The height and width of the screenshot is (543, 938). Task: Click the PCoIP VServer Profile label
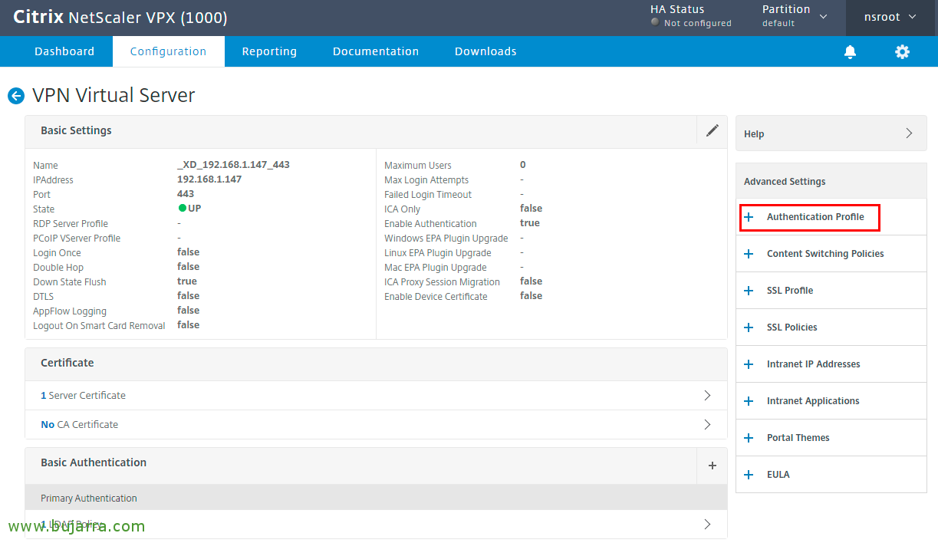pos(77,239)
